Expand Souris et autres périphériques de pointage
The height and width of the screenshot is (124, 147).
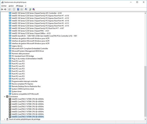pyautogui.click(x=5, y=119)
